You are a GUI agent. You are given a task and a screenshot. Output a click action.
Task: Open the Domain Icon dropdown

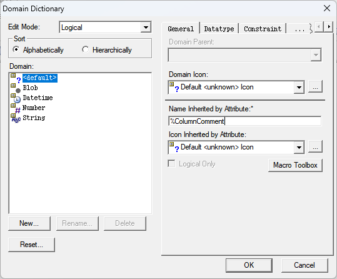tap(299, 88)
